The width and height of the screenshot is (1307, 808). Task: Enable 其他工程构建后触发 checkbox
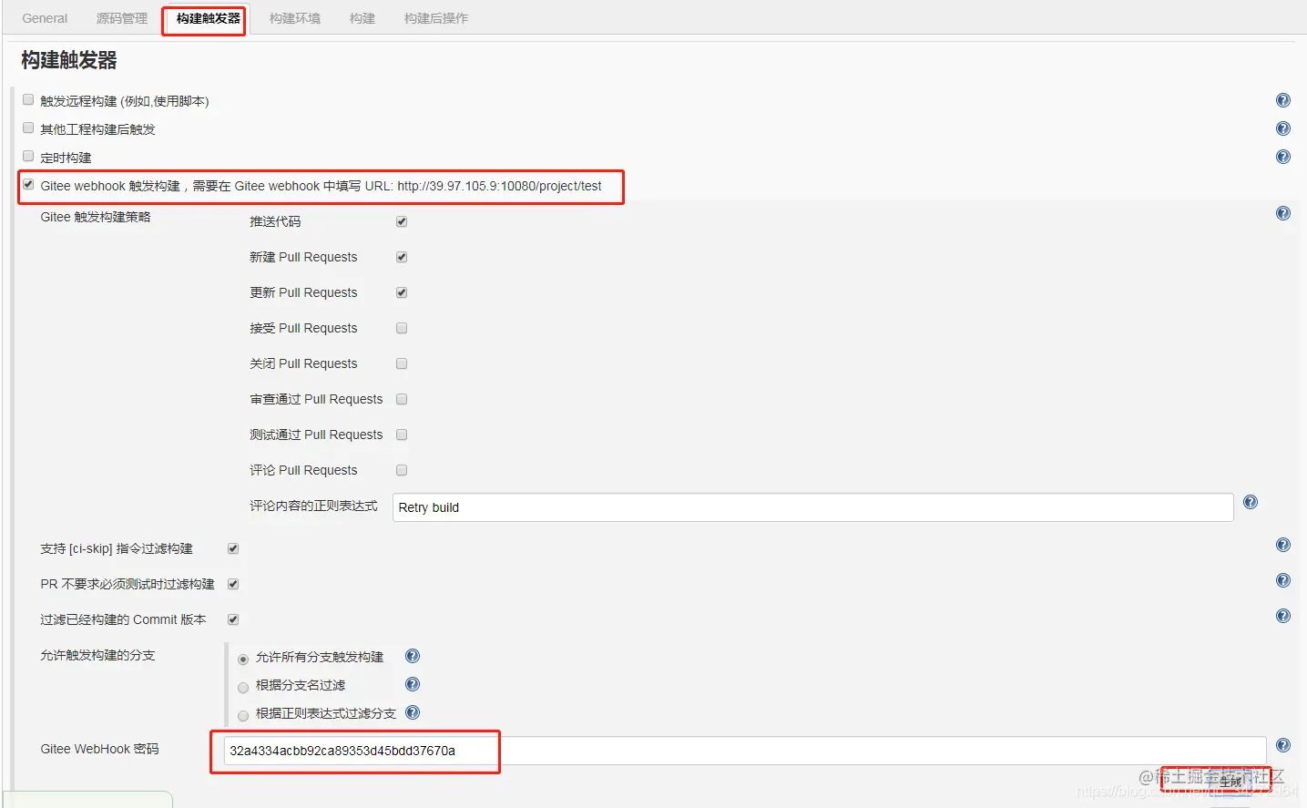pos(28,128)
